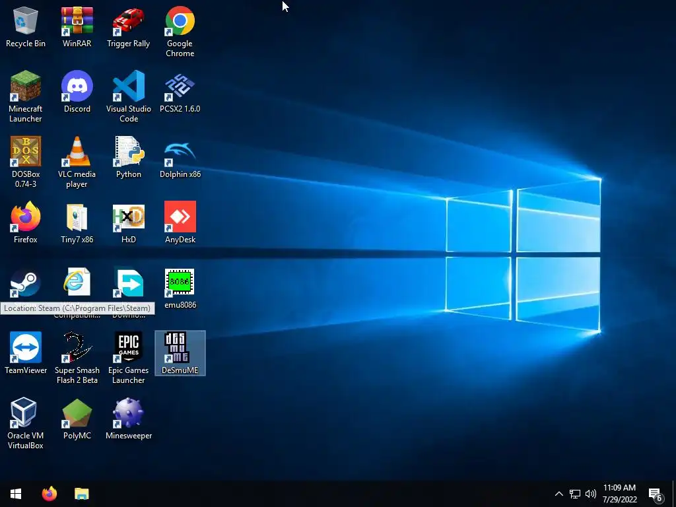Click the Internet Explorer compatibility shortcut icon
Image resolution: width=676 pixels, height=507 pixels.
pos(77,283)
